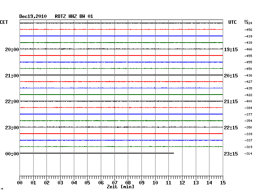Click the 20:15 UTC time label

pos(231,76)
